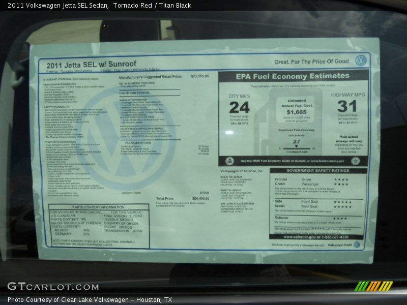The width and height of the screenshot is (407, 305).
Task: Toggle the Rollover four-star rating row
Action: pyautogui.click(x=340, y=219)
